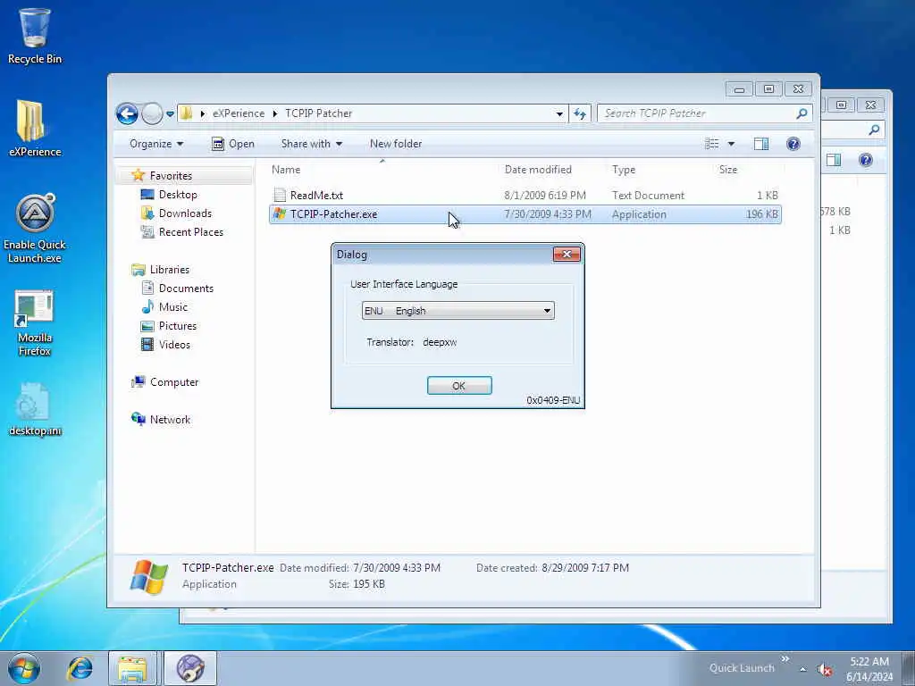Click New folder in toolbar
915x686 pixels.
[x=396, y=144]
